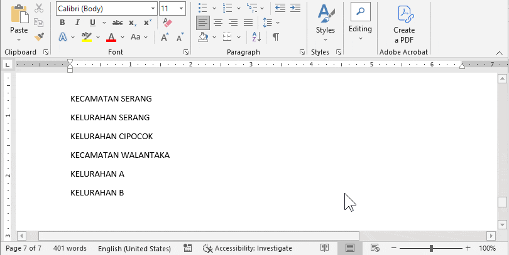The width and height of the screenshot is (509, 255).
Task: Apply Text Effects and Typography
Action: (x=63, y=37)
